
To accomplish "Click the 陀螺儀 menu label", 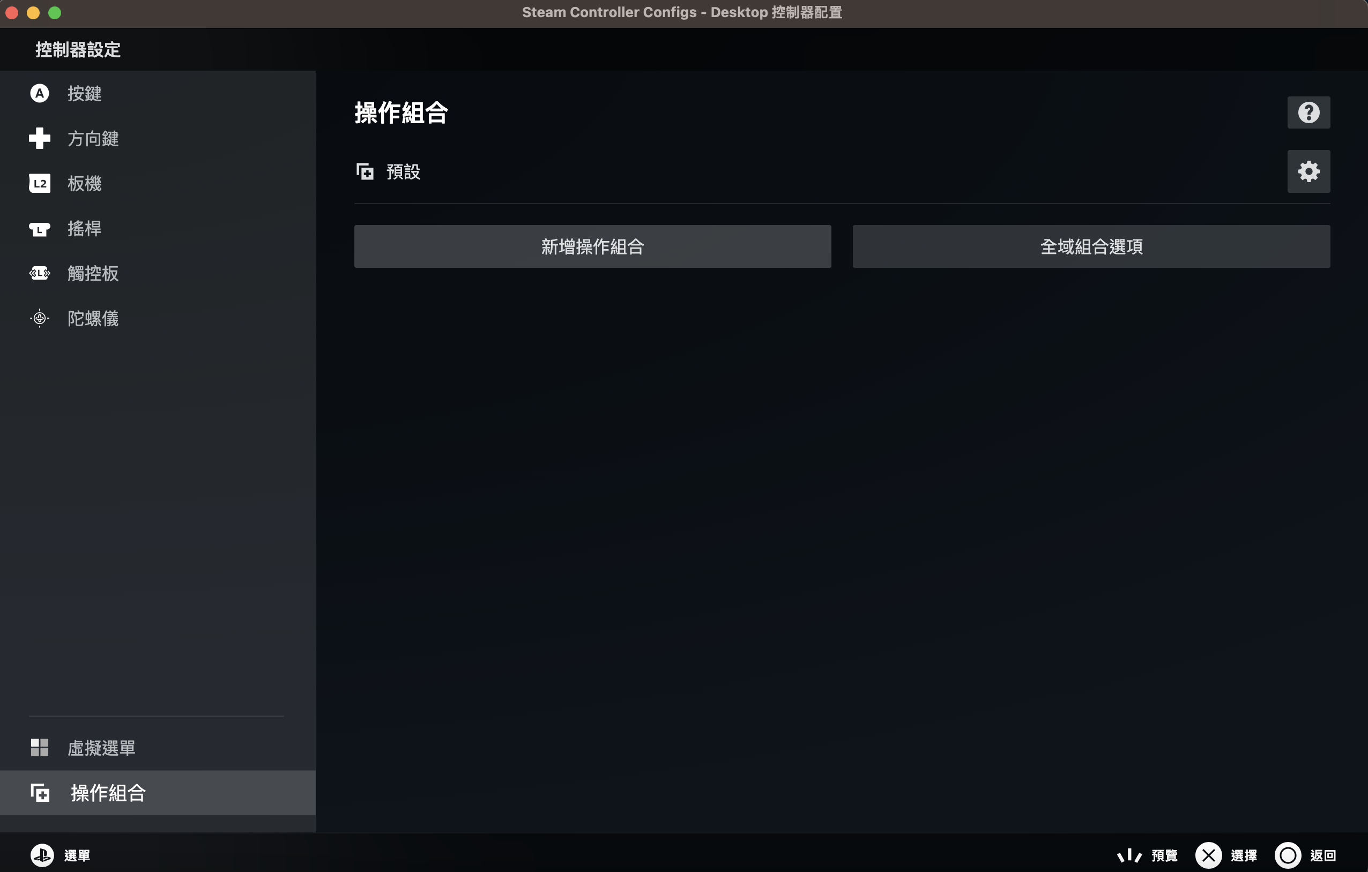I will click(x=93, y=319).
